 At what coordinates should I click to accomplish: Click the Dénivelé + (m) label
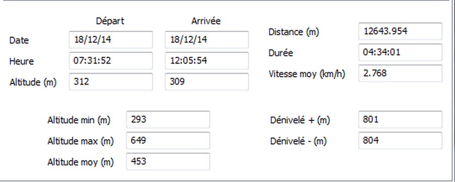coord(300,120)
